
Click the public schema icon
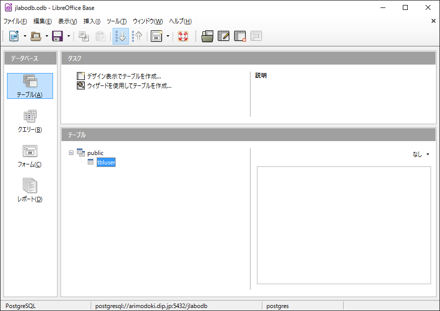click(81, 153)
